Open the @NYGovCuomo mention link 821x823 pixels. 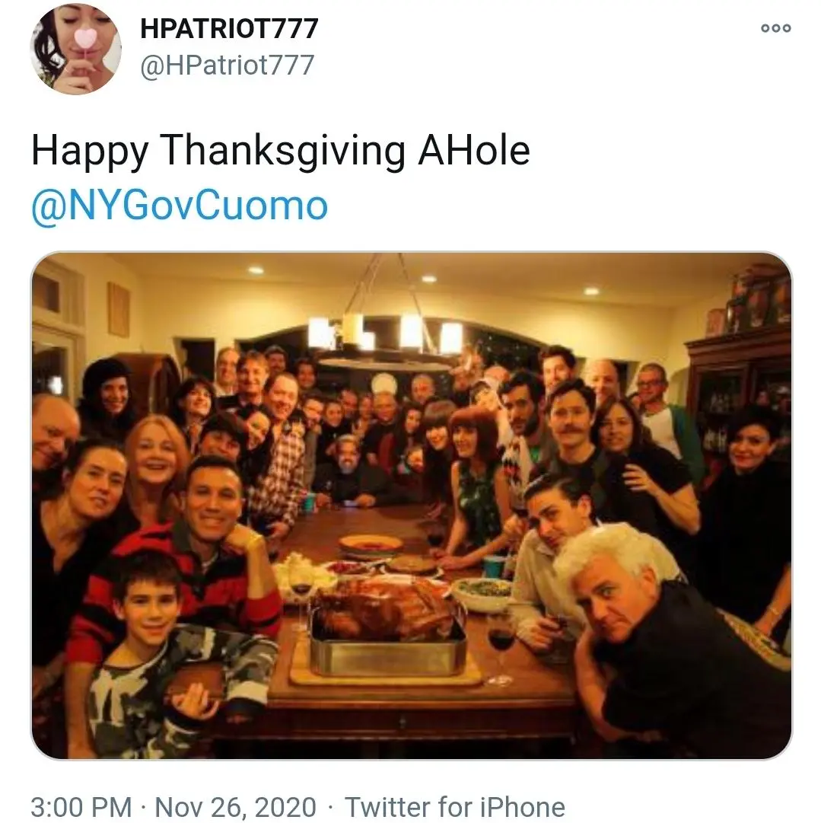tap(180, 206)
